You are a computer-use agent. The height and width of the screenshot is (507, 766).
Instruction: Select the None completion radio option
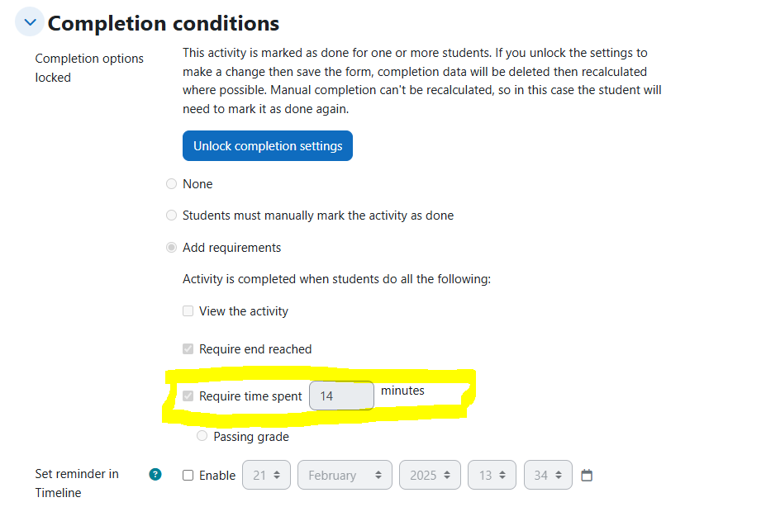point(171,184)
